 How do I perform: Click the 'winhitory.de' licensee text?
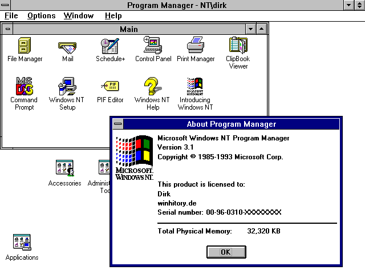[177, 203]
